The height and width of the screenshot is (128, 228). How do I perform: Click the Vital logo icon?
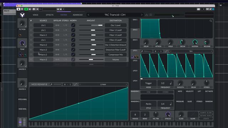pyautogui.click(x=22, y=15)
